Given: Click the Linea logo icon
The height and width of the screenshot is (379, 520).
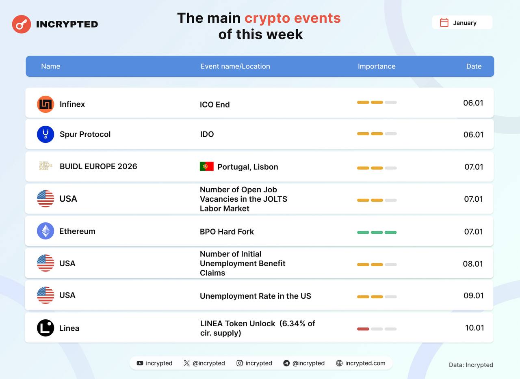Looking at the screenshot, I should (45, 328).
